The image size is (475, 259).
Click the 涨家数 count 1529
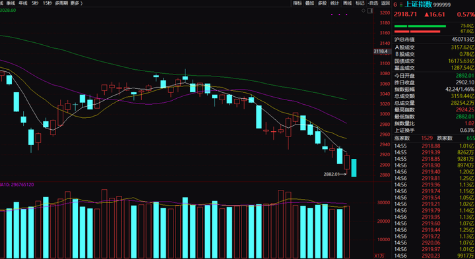427,138
